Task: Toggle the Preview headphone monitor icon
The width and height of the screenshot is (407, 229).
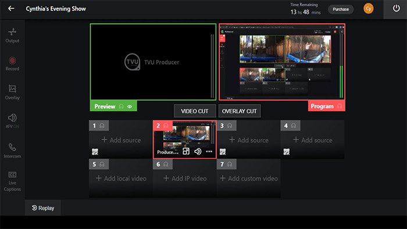Action: coord(121,106)
